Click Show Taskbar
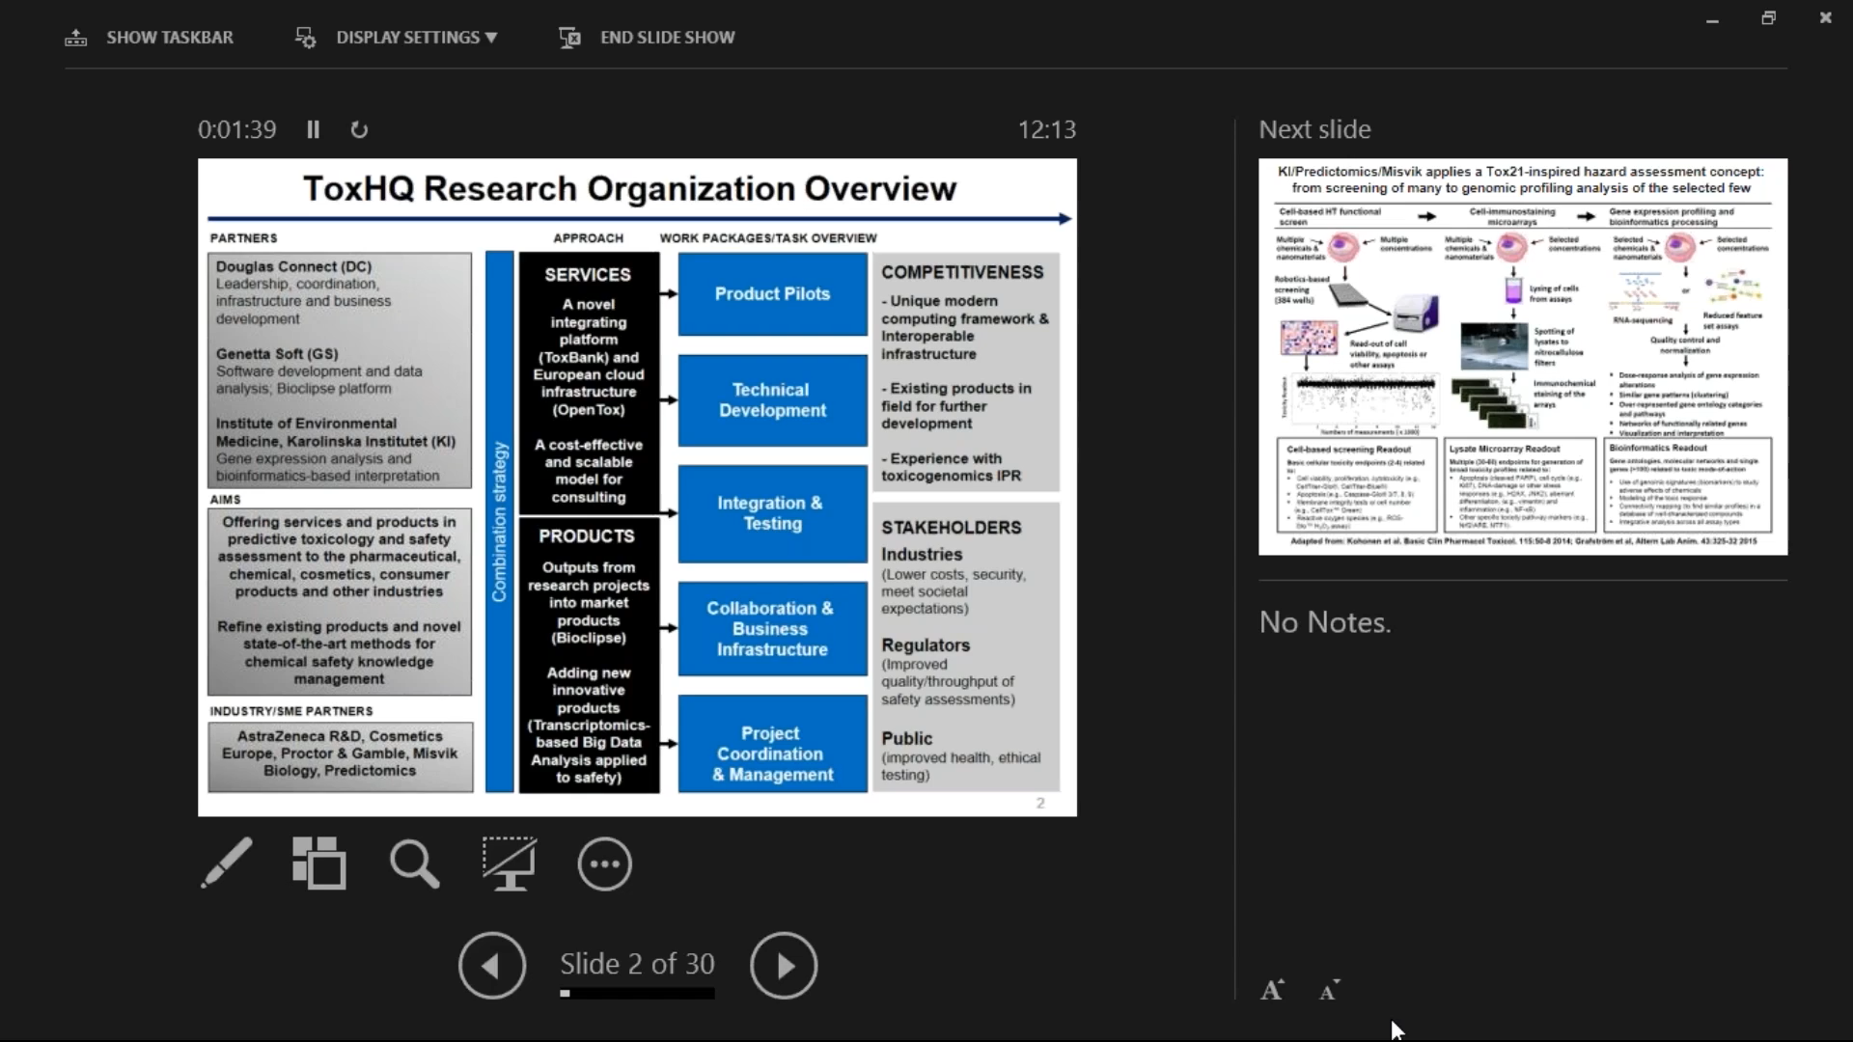 coord(169,38)
